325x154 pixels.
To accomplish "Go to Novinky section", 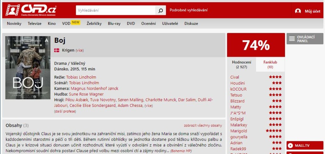I will pyautogui.click(x=14, y=23).
